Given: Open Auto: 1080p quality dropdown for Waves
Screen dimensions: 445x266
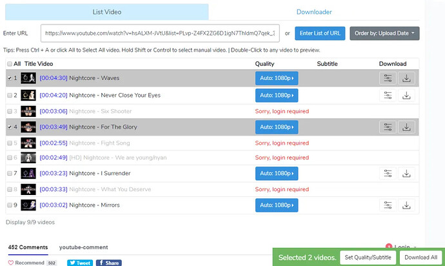Looking at the screenshot, I should click(x=276, y=78).
